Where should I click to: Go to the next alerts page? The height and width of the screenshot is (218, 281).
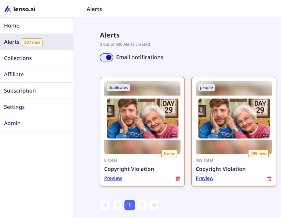142,205
